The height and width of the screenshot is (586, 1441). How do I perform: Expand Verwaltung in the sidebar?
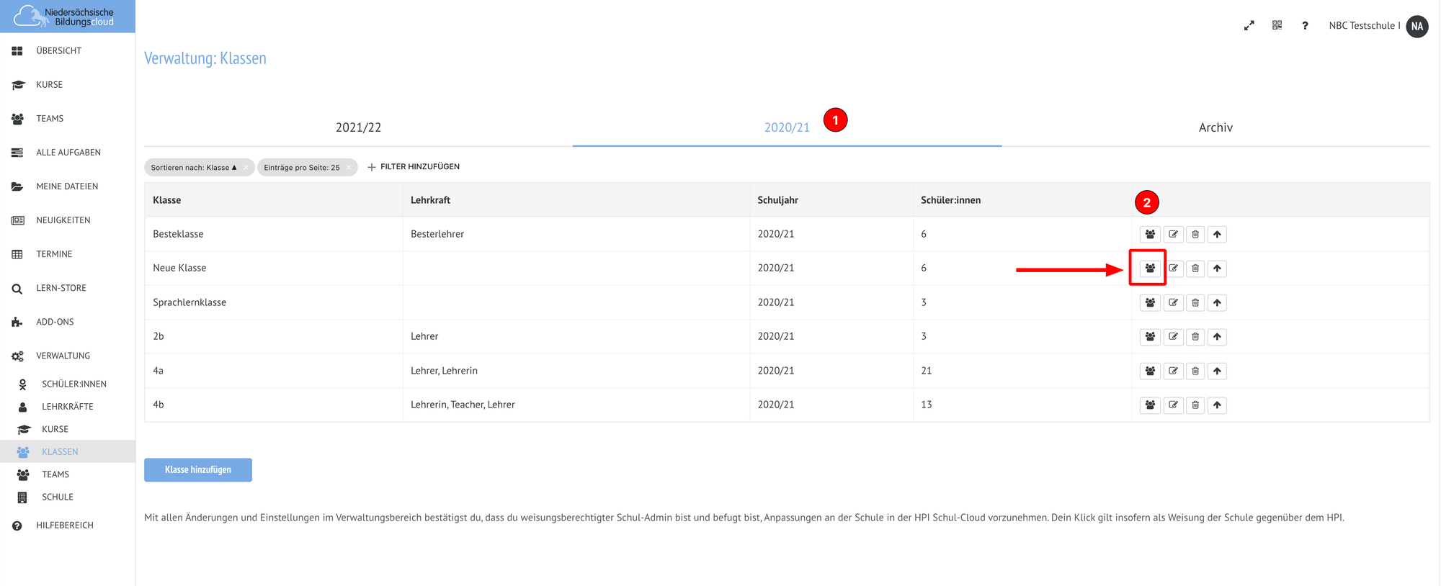[63, 356]
